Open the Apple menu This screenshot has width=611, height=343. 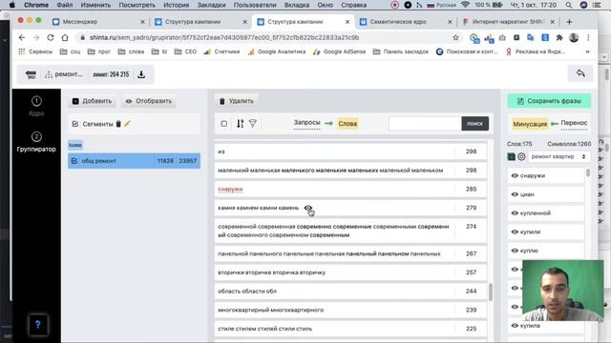[12, 5]
